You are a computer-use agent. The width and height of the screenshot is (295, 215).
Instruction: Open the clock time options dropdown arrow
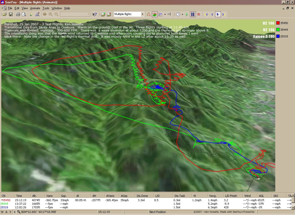pyautogui.click(x=182, y=14)
